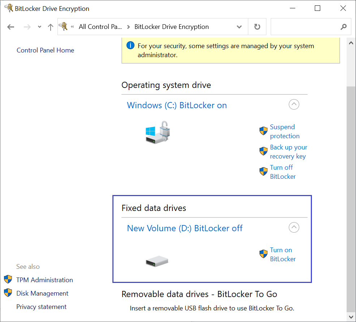Turn on BitLocker for D: drive
356x322 pixels.
tap(283, 254)
